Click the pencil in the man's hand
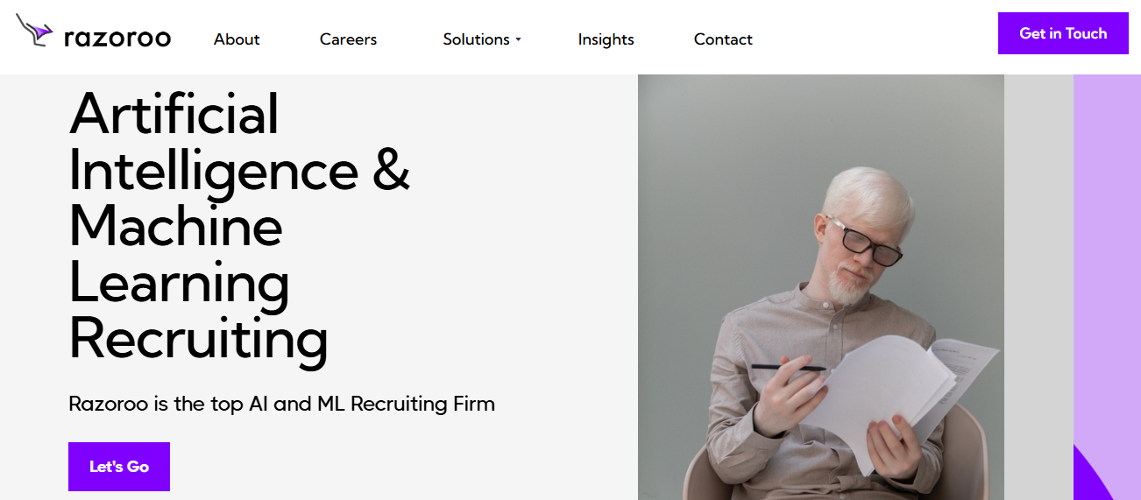The width and height of the screenshot is (1141, 500). click(x=787, y=367)
